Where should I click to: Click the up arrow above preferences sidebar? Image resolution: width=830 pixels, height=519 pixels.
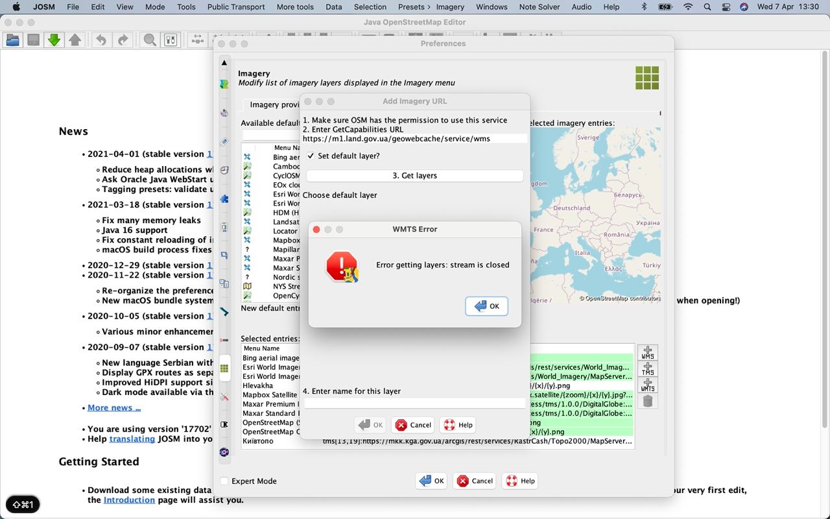click(224, 63)
